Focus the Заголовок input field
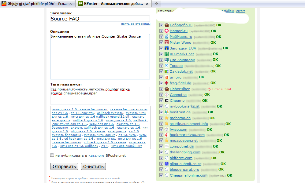This screenshot has width=305, height=183. (100, 19)
